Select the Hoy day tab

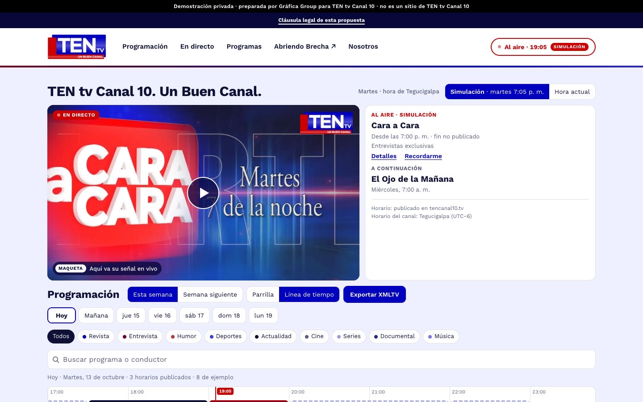click(62, 315)
